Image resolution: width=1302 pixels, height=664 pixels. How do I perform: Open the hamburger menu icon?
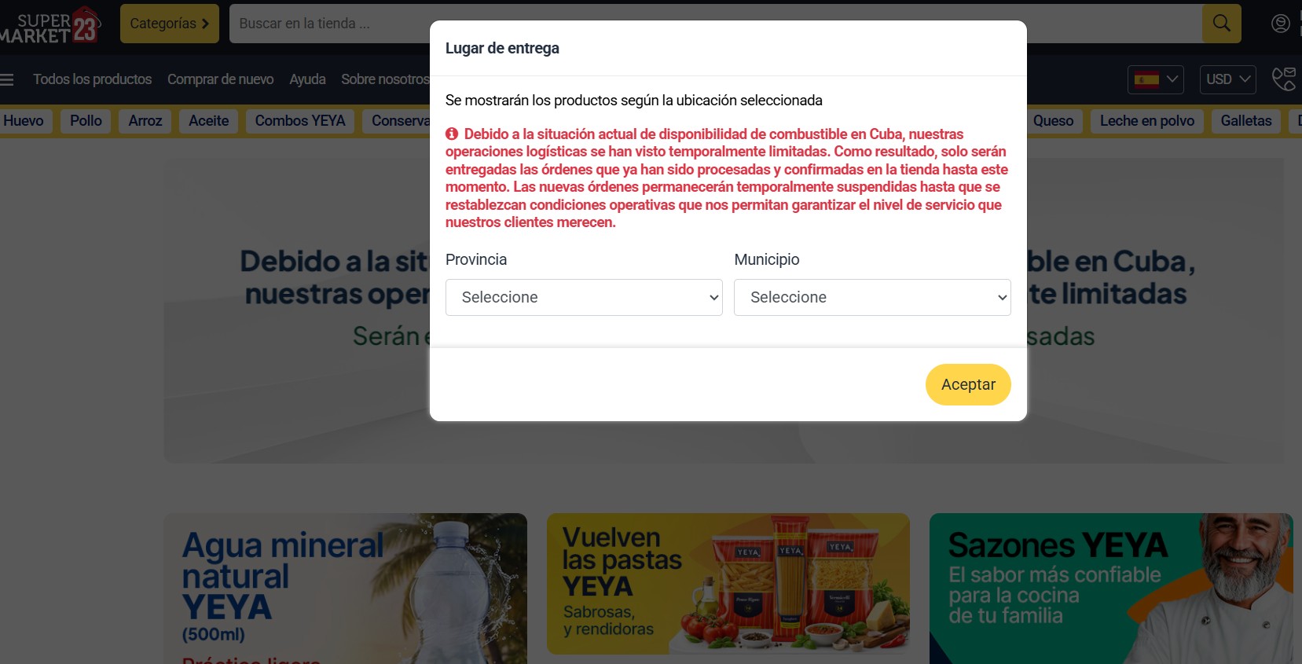(x=7, y=79)
